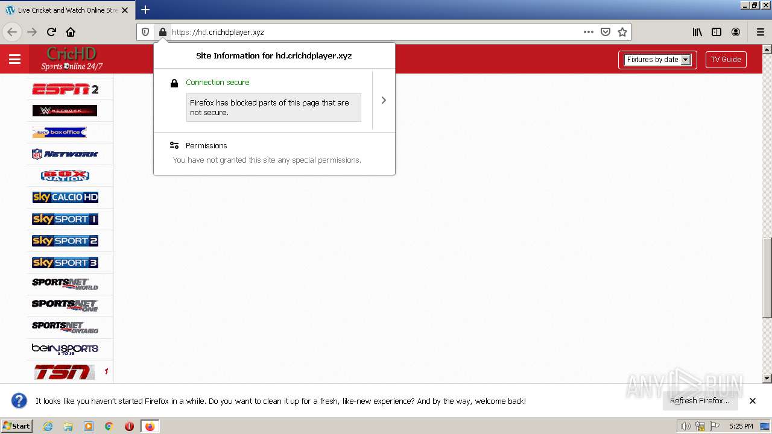Show sidebars toggle icon
The height and width of the screenshot is (434, 772).
[x=717, y=32]
